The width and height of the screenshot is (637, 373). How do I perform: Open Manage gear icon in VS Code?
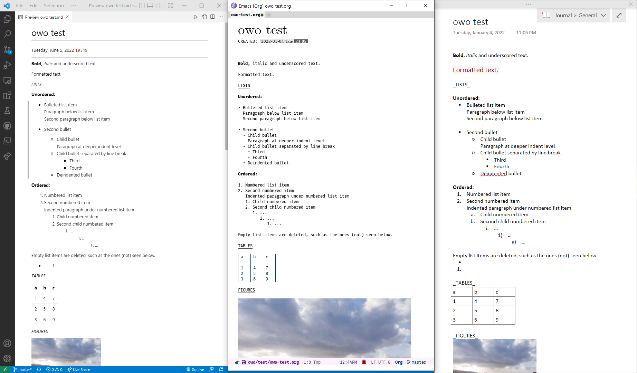click(x=7, y=358)
